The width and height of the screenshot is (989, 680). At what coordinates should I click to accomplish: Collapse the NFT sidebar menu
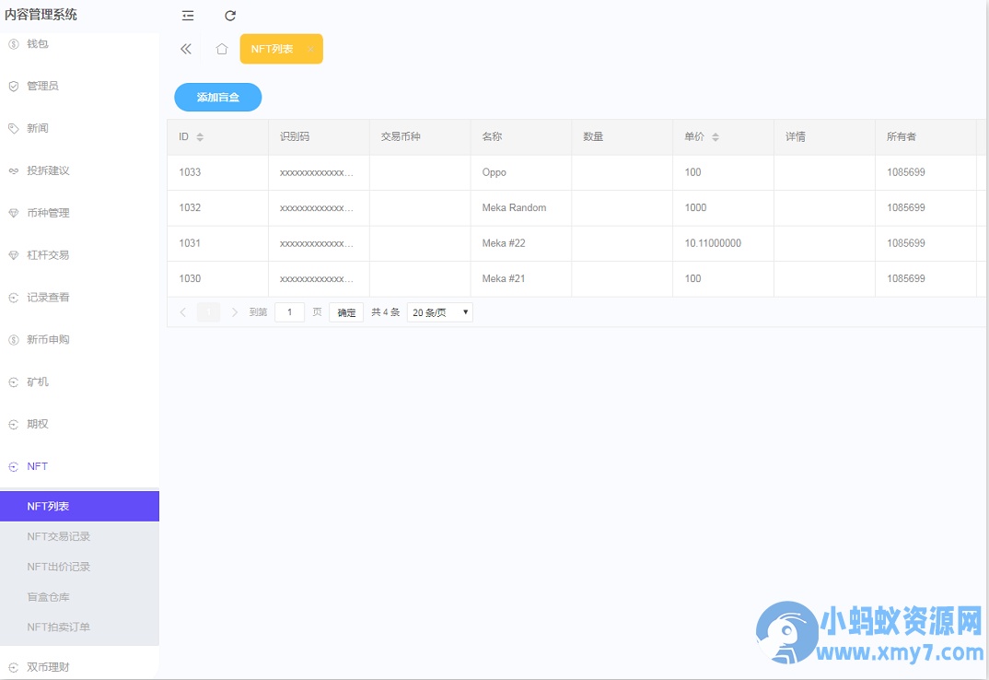pos(79,466)
